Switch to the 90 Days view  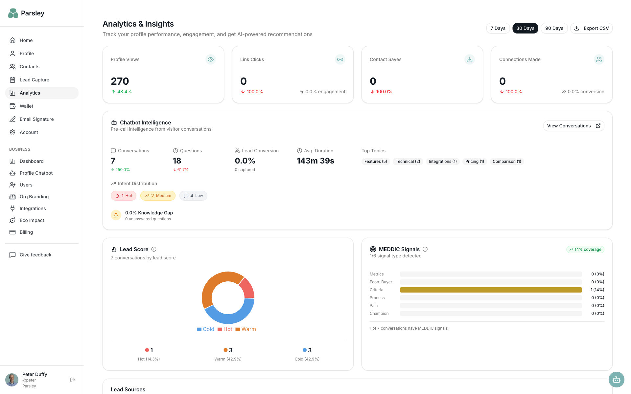[x=554, y=28]
